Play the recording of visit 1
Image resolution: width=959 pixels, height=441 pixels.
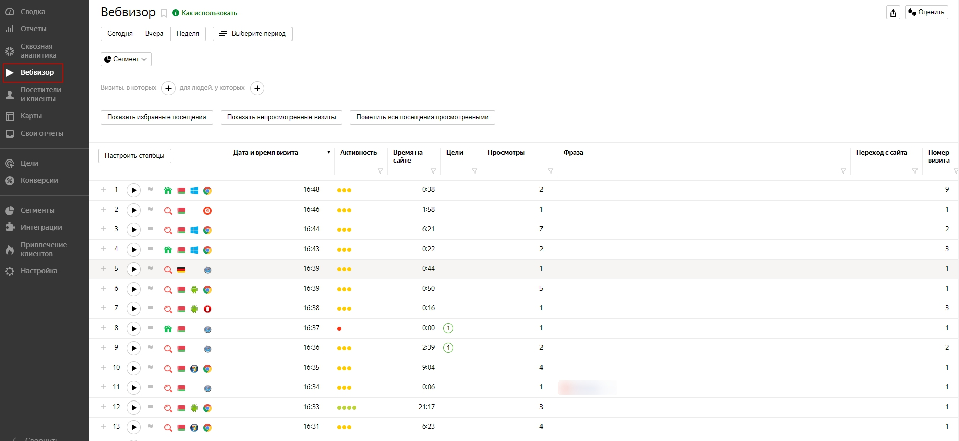pos(134,190)
